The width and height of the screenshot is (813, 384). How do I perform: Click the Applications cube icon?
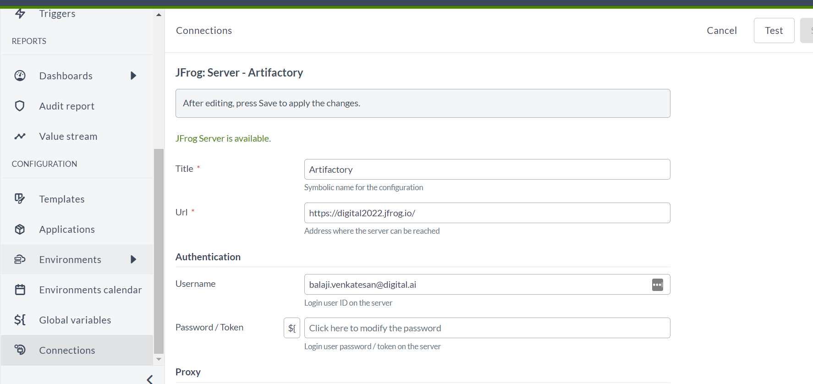(20, 229)
